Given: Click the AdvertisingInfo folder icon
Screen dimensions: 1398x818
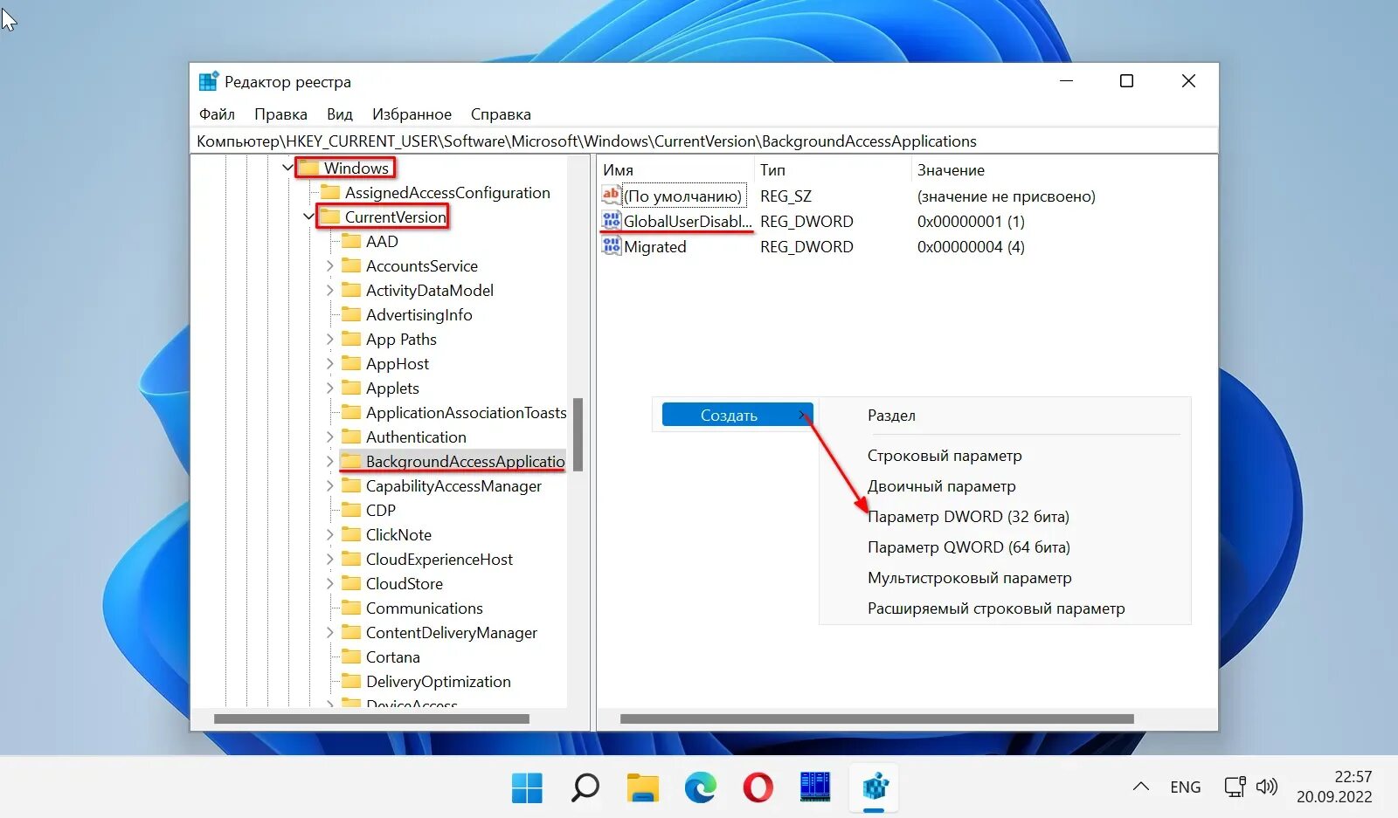Looking at the screenshot, I should pyautogui.click(x=350, y=314).
